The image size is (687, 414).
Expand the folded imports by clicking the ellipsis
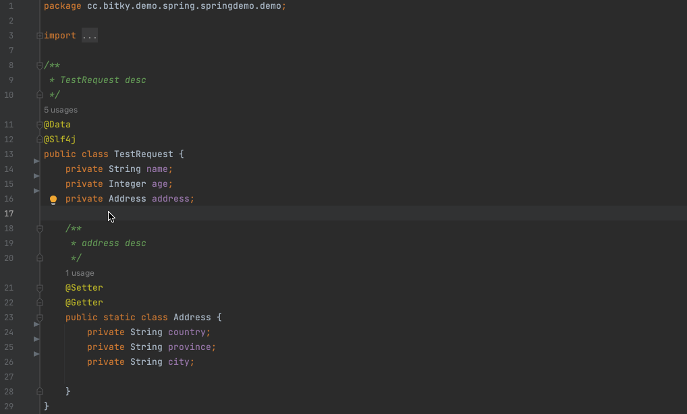pyautogui.click(x=90, y=35)
